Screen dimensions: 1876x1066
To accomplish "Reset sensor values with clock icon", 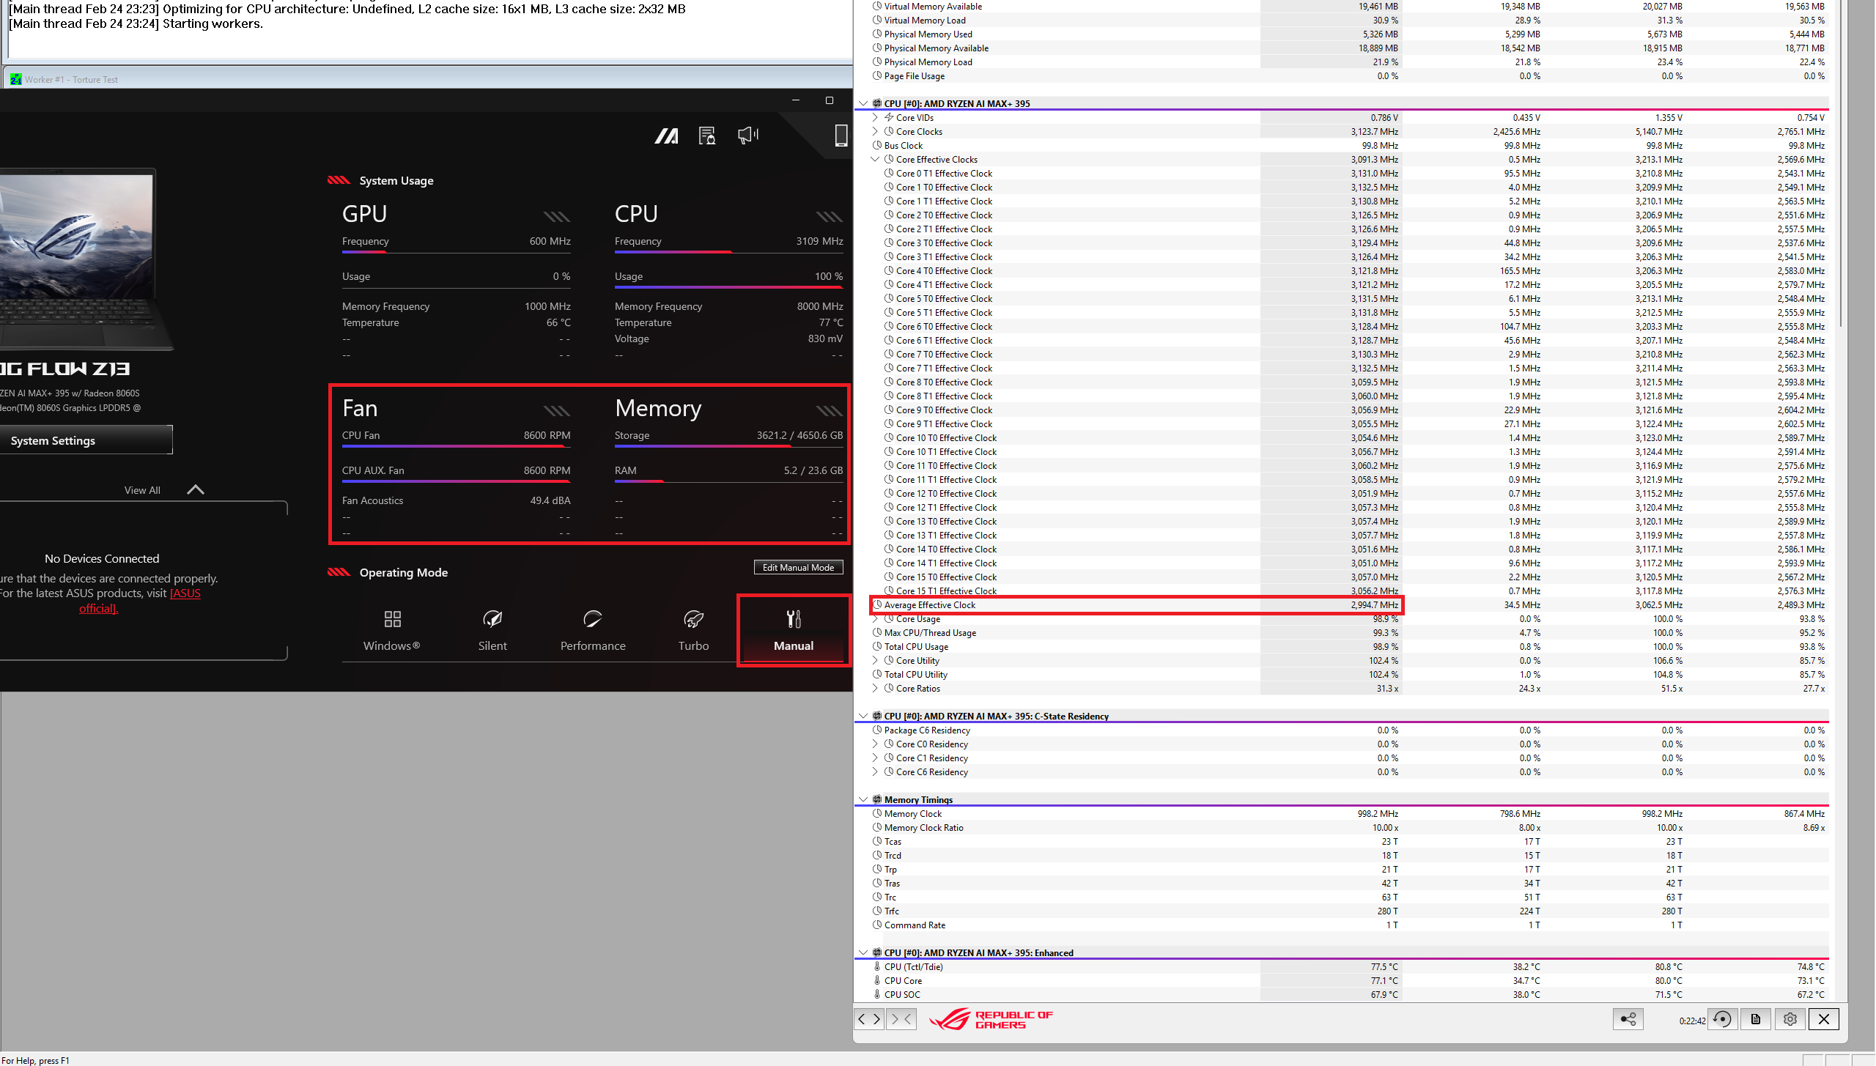I will (x=1722, y=1019).
